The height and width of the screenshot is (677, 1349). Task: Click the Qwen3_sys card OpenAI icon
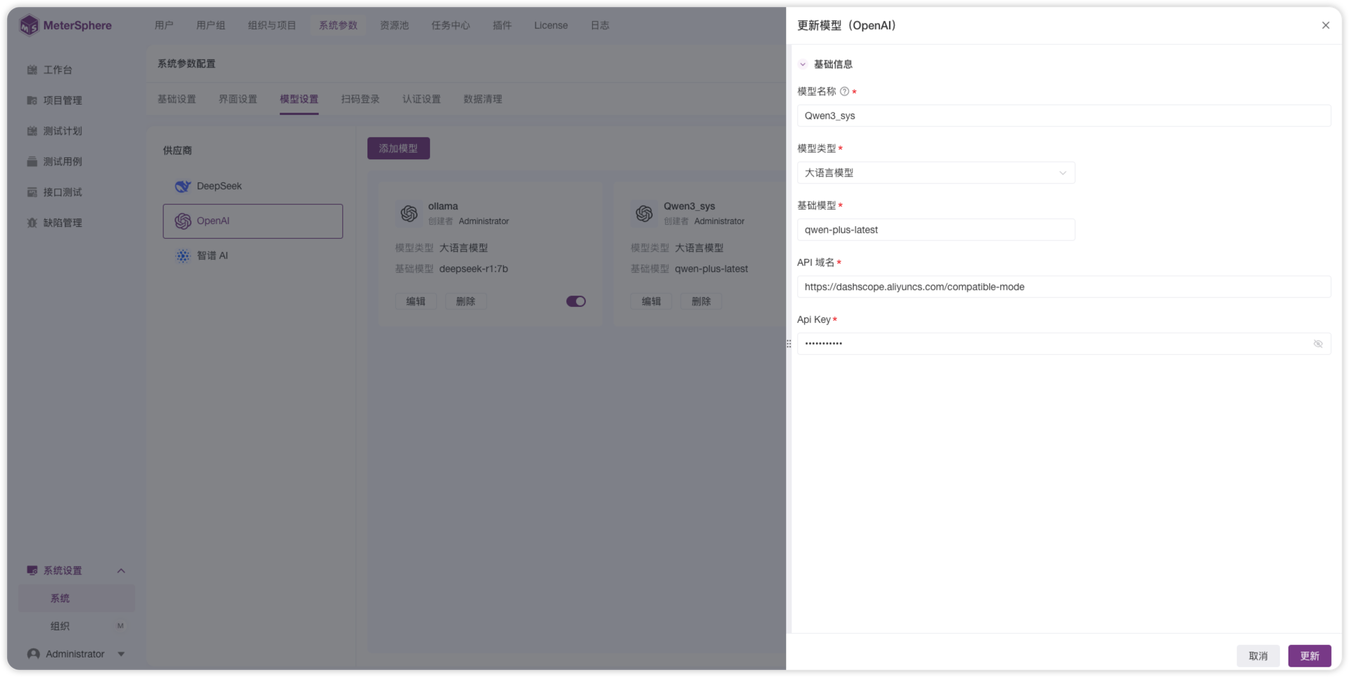pos(644,214)
